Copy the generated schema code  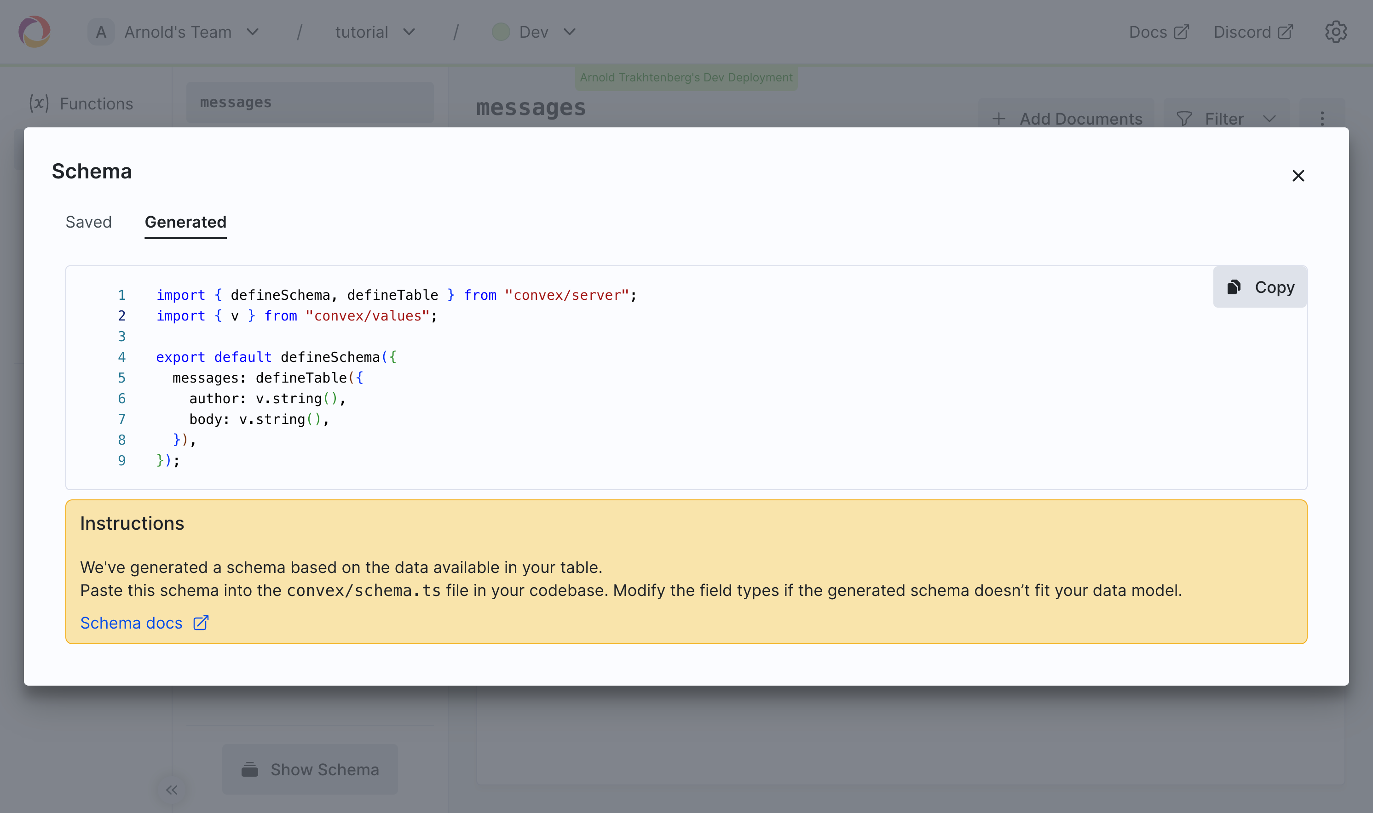[x=1259, y=287]
